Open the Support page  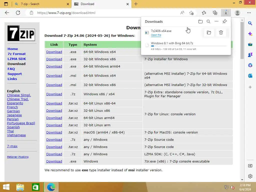(x=14, y=74)
